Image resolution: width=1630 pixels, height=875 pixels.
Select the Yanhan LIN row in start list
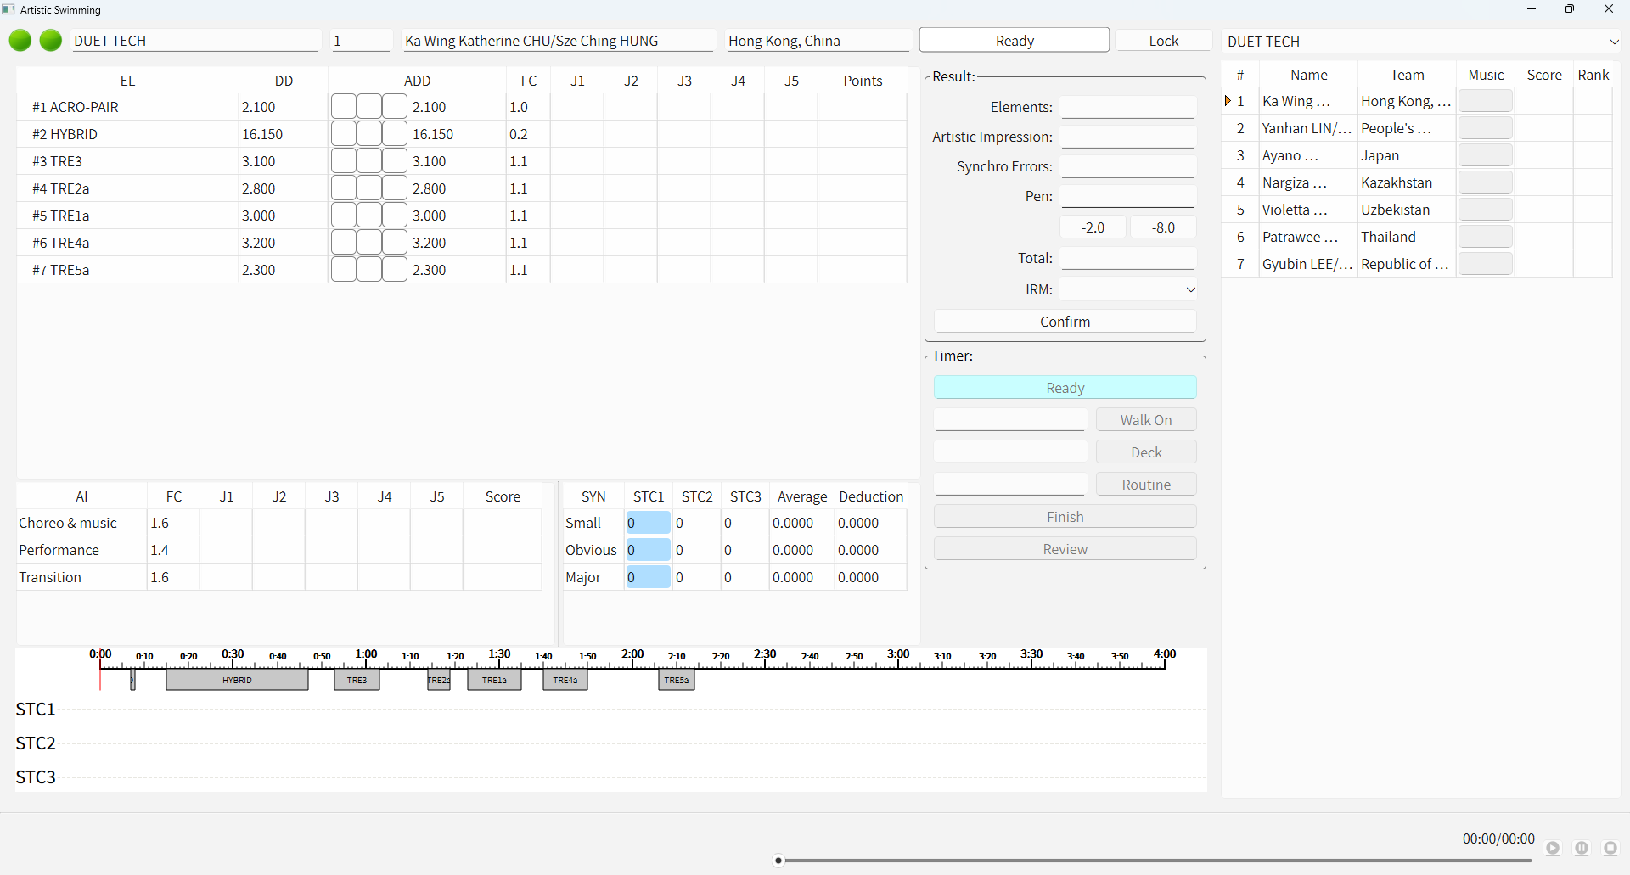1417,128
